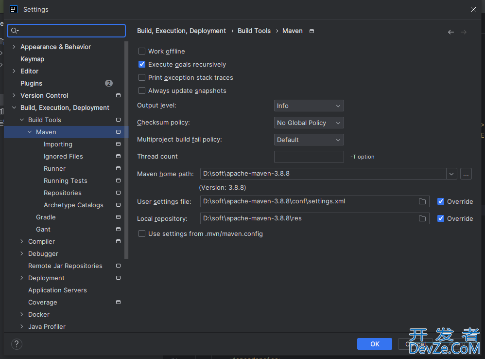485x359 pixels.
Task: Open the Importing settings page
Action: pyautogui.click(x=58, y=144)
